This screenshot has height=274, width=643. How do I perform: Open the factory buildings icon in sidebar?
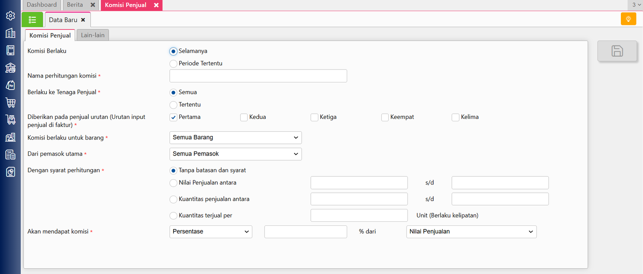10,137
